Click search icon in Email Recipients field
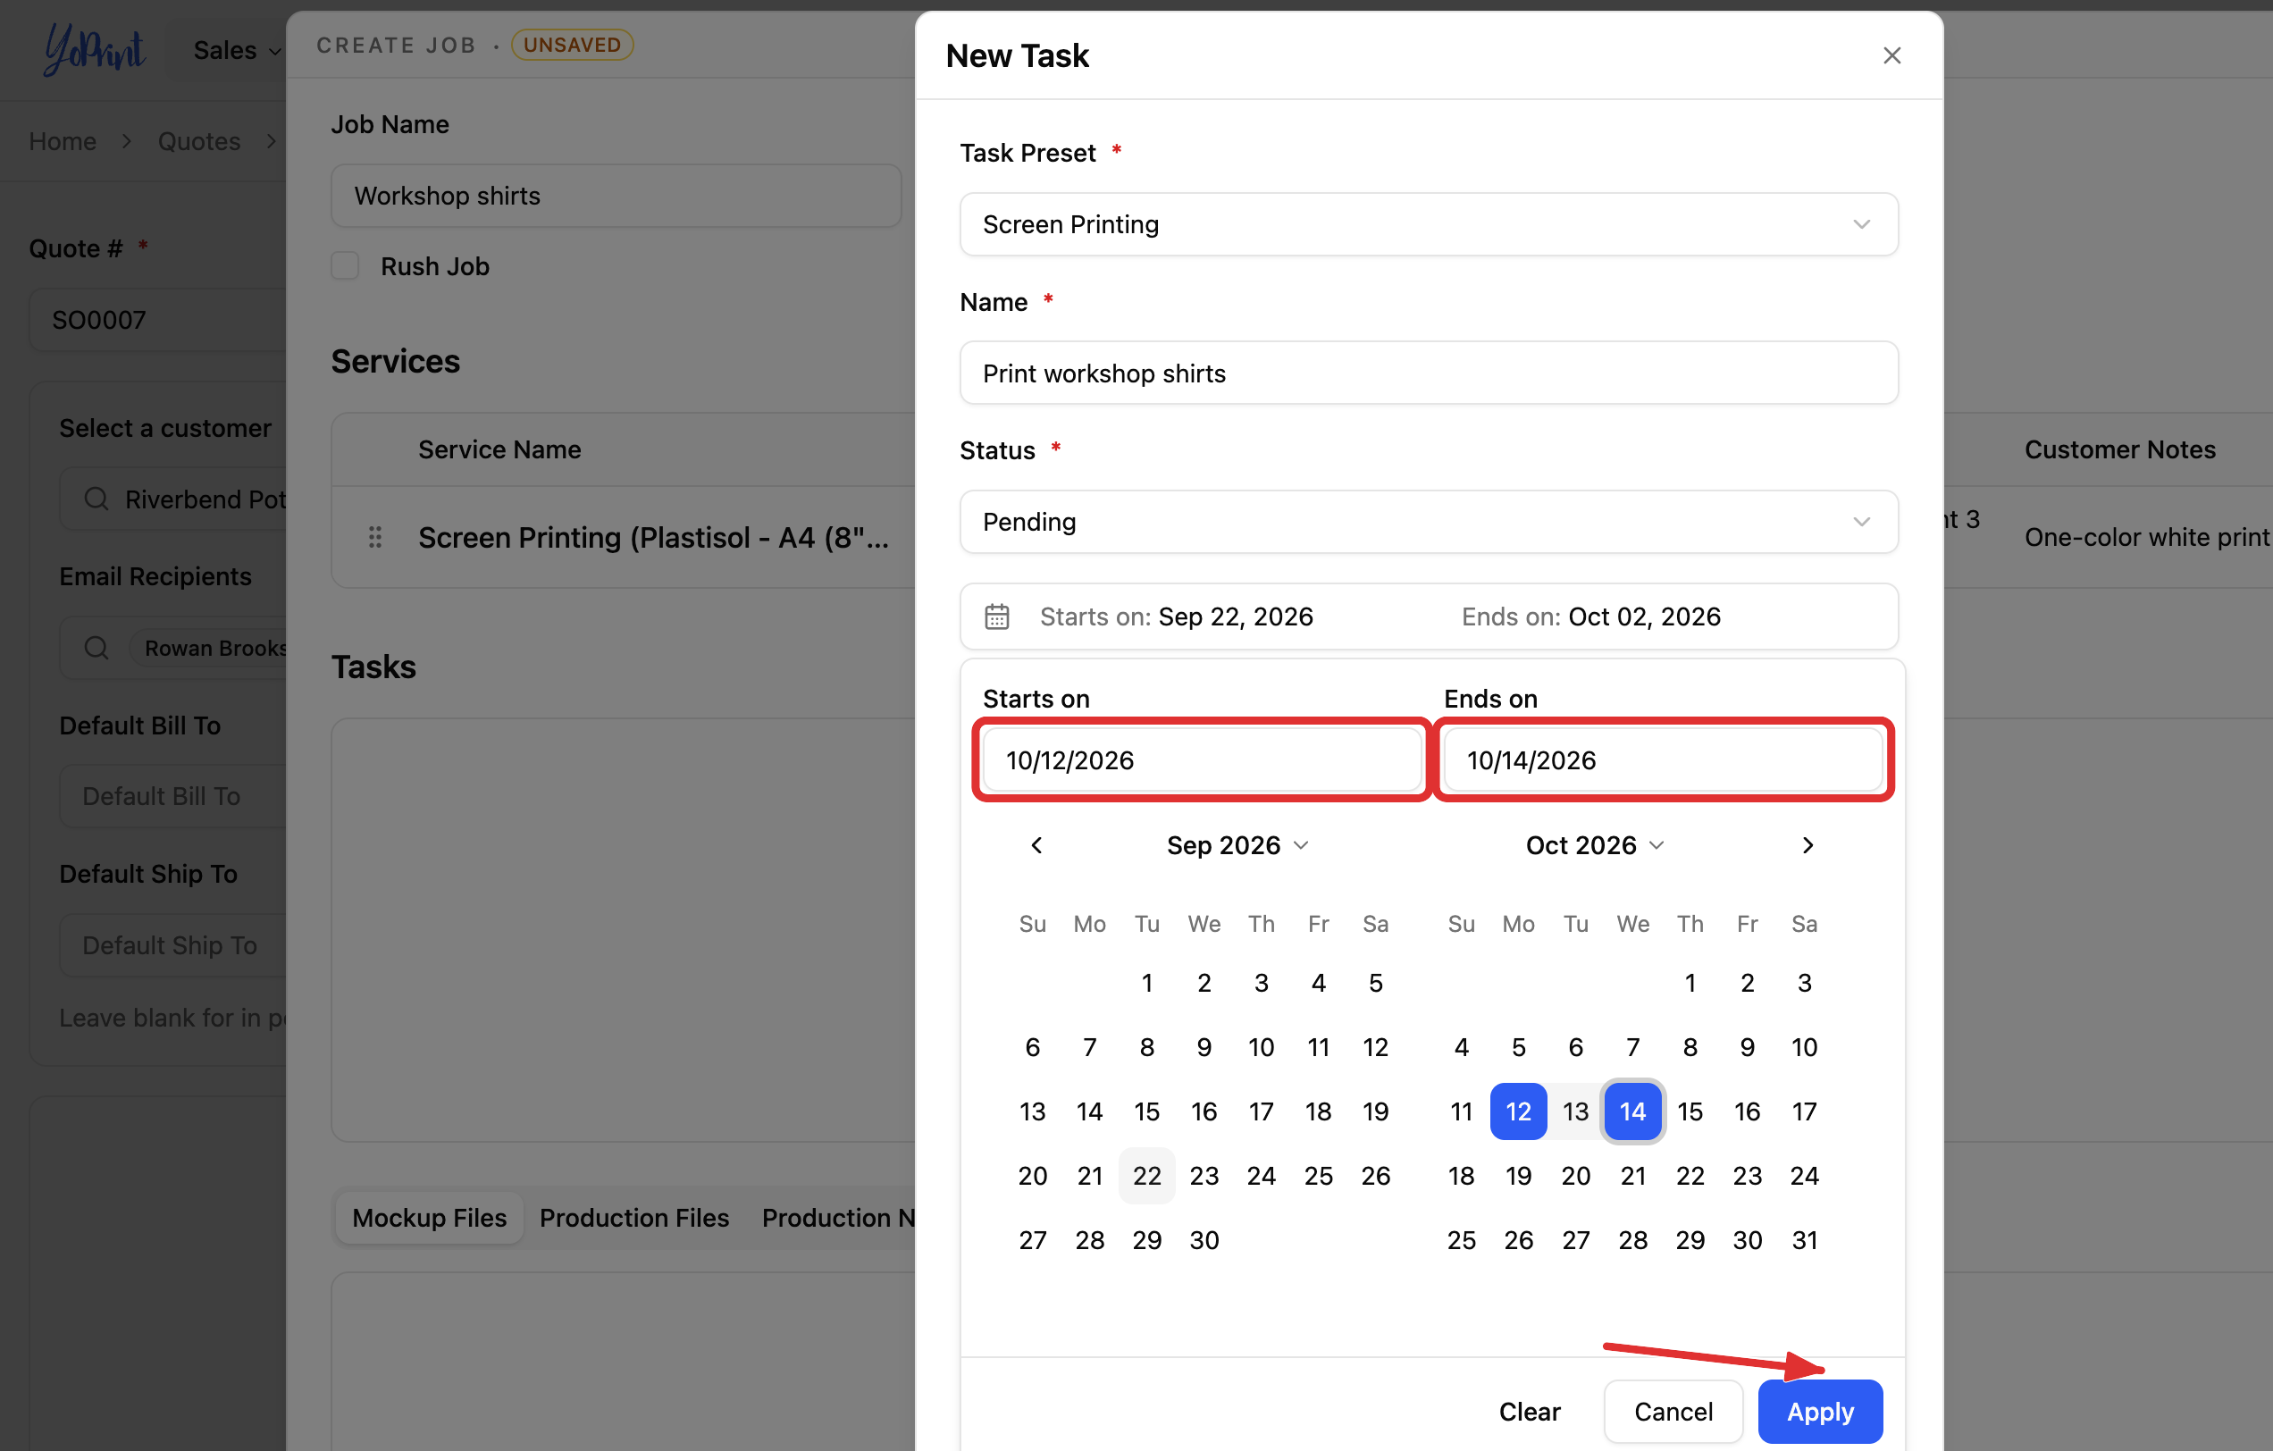The height and width of the screenshot is (1451, 2273). pos(96,648)
